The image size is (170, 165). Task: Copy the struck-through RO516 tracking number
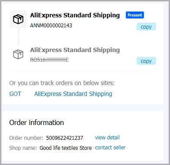[x=146, y=61]
